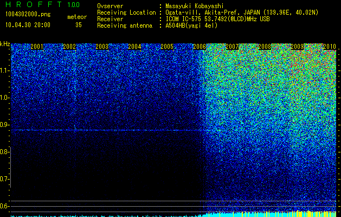Click the HROFFT 1.0.0 title text

coord(42,4)
